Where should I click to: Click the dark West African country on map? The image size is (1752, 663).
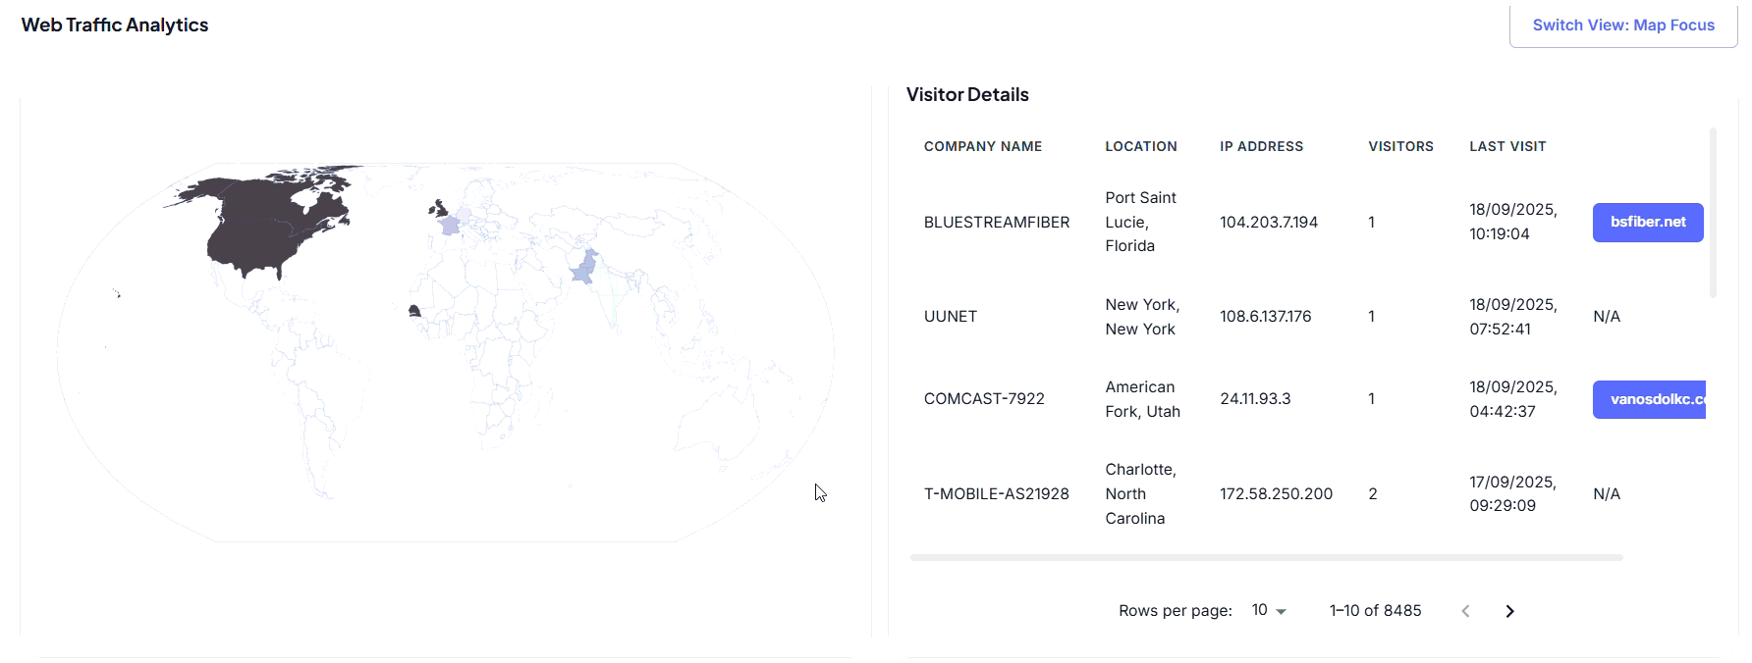coord(414,311)
